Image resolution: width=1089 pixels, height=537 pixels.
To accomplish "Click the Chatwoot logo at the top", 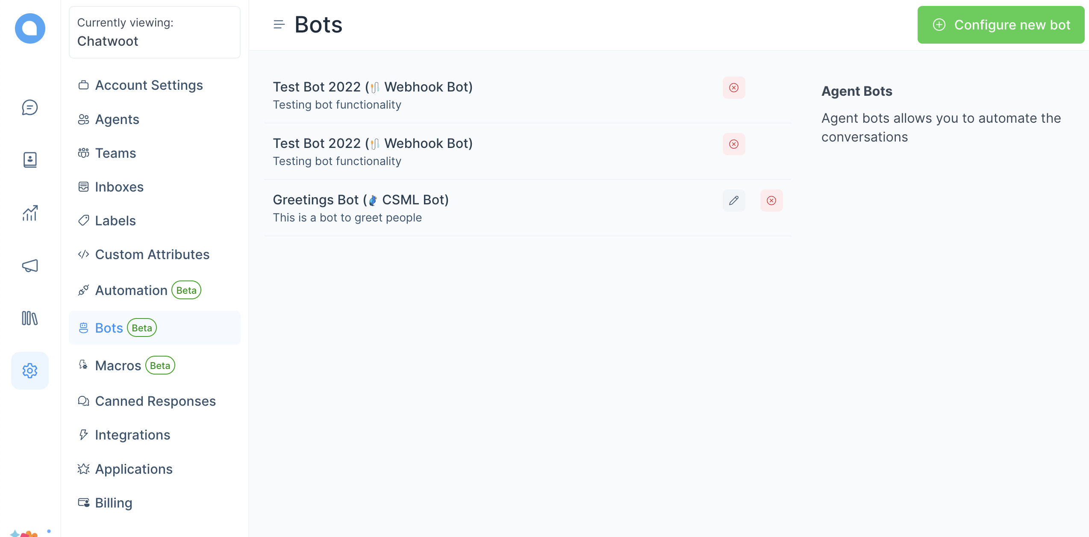I will point(29,28).
